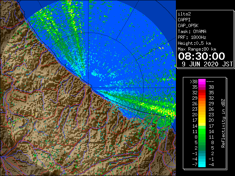
Task: Pick the magenta >38 dBZ swatch
Action: click(202, 82)
